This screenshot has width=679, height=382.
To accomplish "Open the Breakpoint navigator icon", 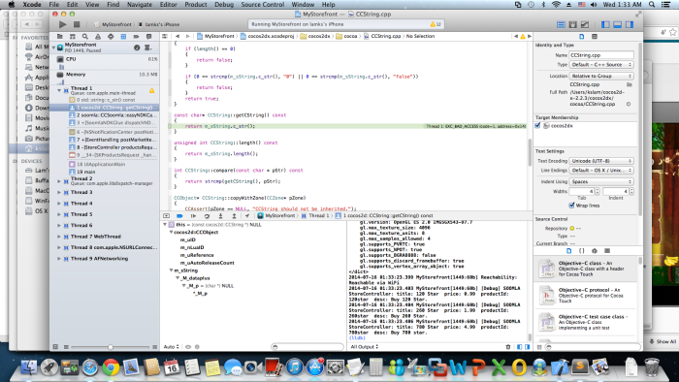I will pyautogui.click(x=136, y=36).
